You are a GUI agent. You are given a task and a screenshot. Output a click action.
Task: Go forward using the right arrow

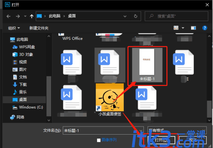coord(18,16)
